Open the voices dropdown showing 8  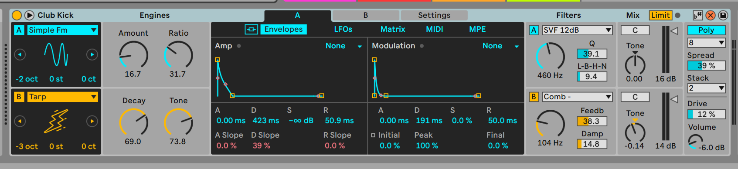point(706,43)
